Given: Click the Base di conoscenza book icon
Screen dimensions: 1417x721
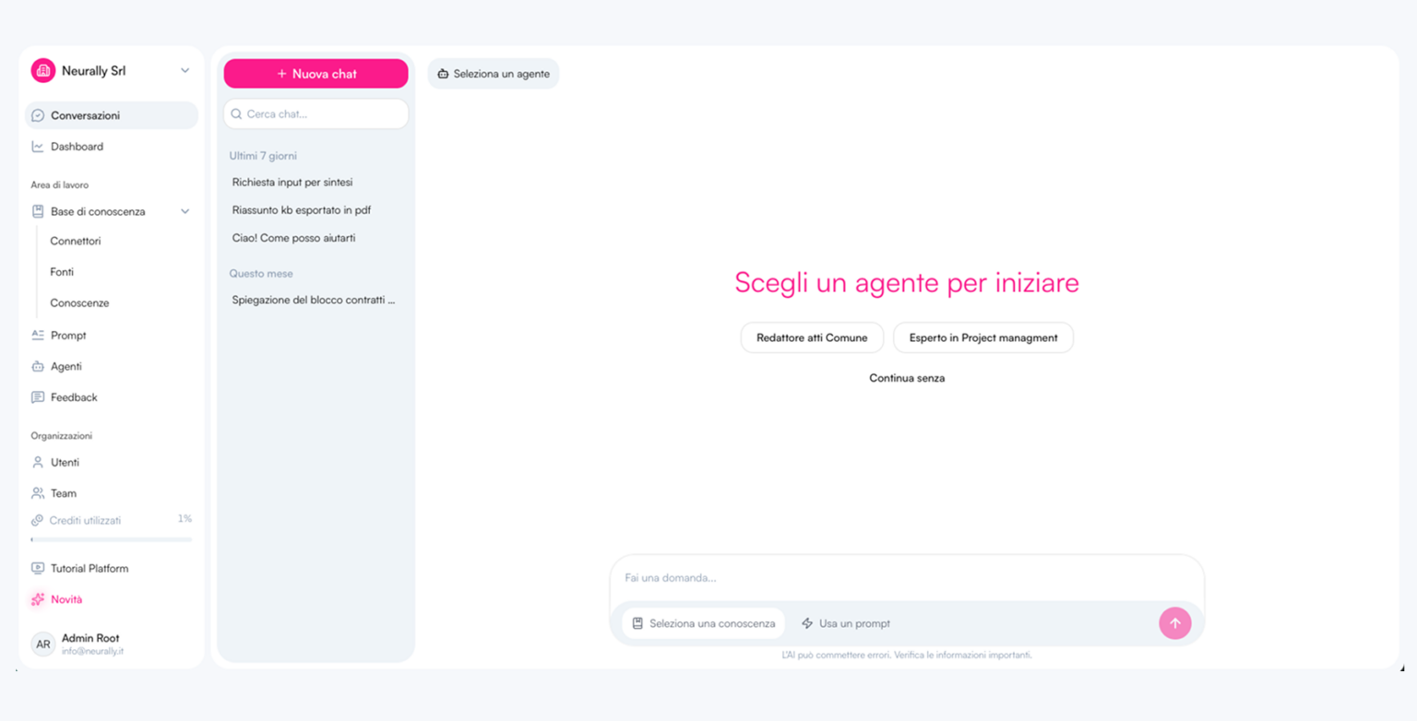Looking at the screenshot, I should pyautogui.click(x=38, y=211).
